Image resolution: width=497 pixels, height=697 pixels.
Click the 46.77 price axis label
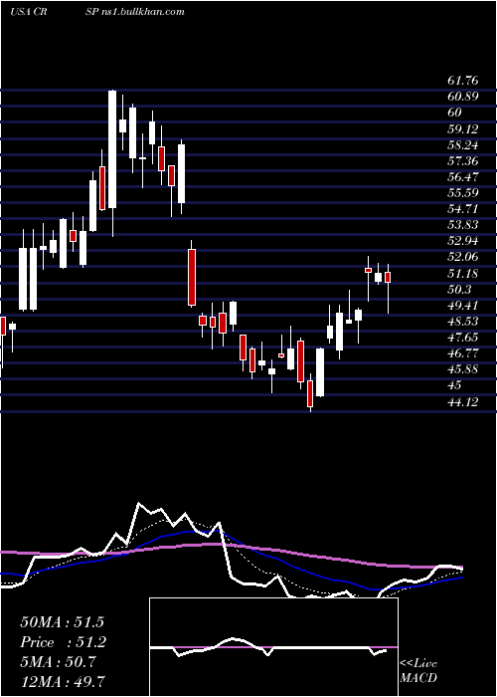point(463,353)
